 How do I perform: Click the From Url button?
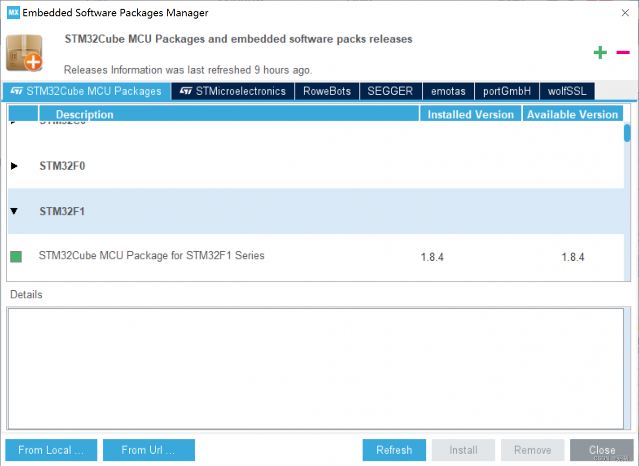point(149,450)
